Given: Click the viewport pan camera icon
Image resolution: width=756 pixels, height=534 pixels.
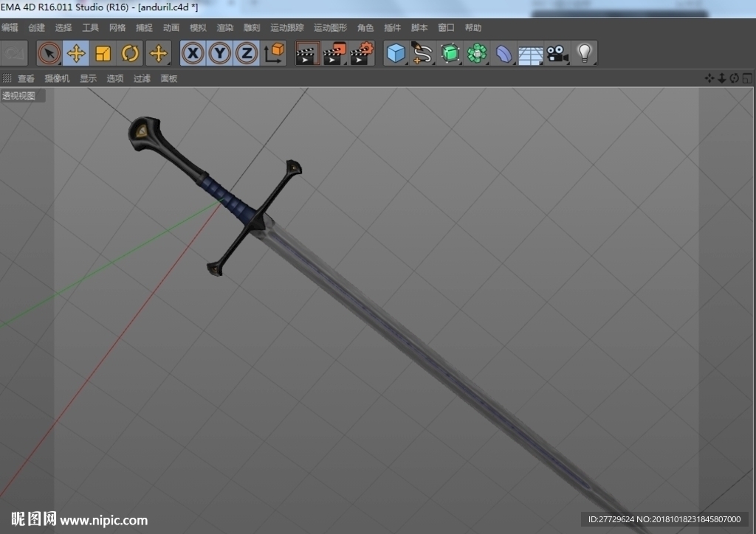Looking at the screenshot, I should coord(709,78).
